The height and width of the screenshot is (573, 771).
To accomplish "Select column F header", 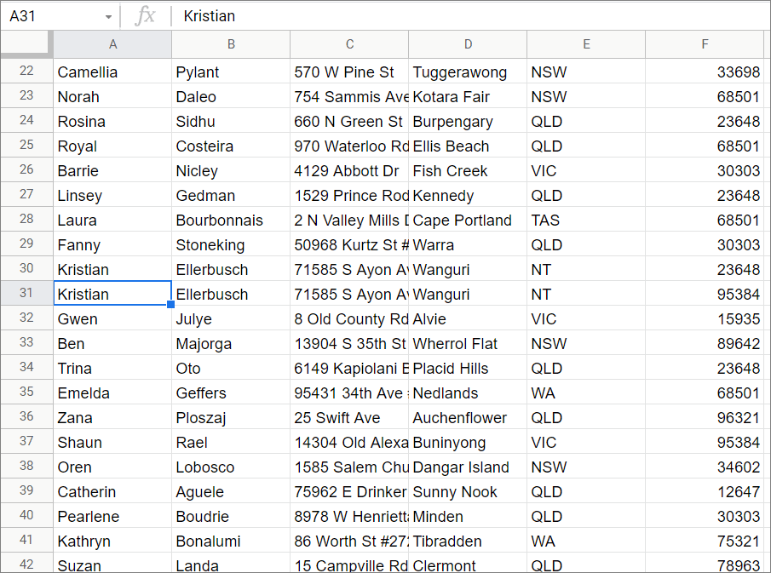I will coord(705,44).
